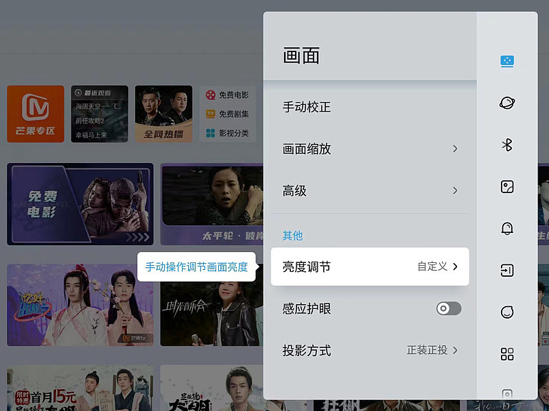The width and height of the screenshot is (549, 411).
Task: Select the picture settings icon in sidebar
Action: 507,61
